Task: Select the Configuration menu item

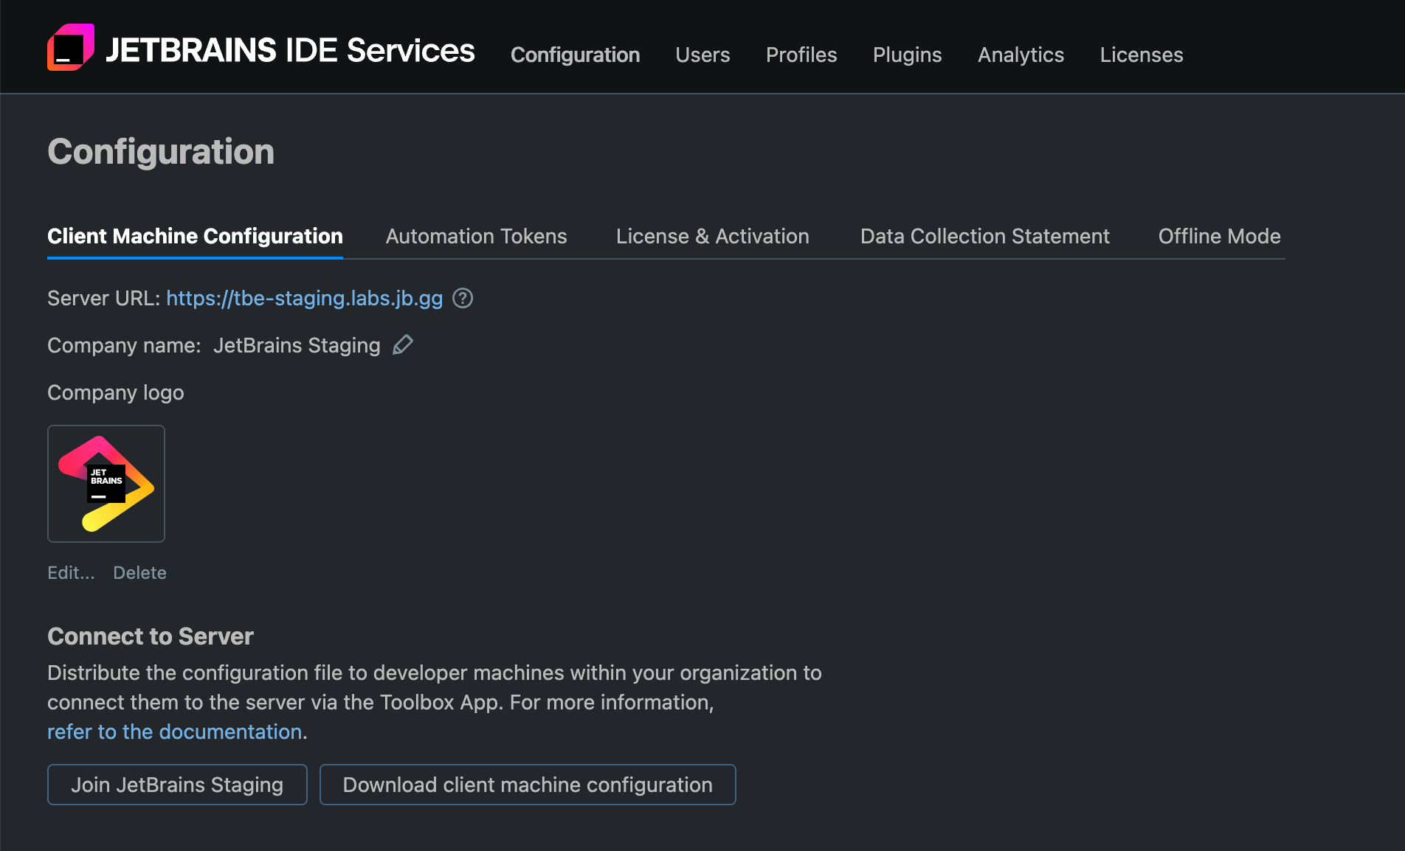Action: pyautogui.click(x=575, y=55)
